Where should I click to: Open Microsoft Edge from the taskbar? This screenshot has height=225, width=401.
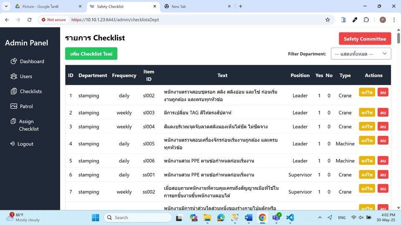coord(221,217)
